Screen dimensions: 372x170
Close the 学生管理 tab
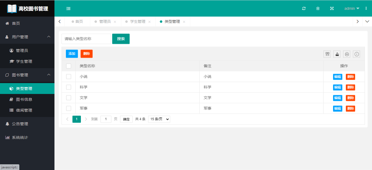point(150,22)
